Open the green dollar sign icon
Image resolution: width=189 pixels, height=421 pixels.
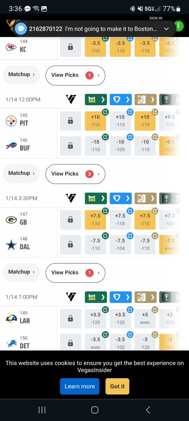click(179, 26)
